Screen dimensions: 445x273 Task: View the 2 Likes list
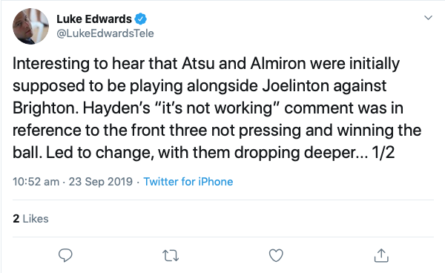point(30,219)
